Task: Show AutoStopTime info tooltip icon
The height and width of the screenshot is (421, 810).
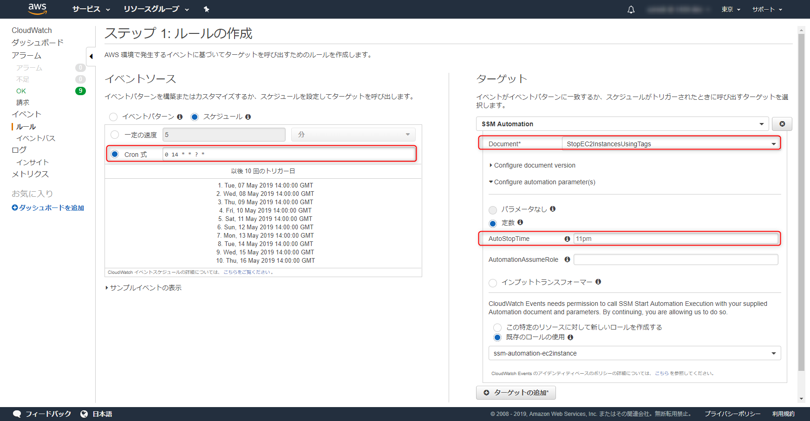Action: [x=567, y=239]
